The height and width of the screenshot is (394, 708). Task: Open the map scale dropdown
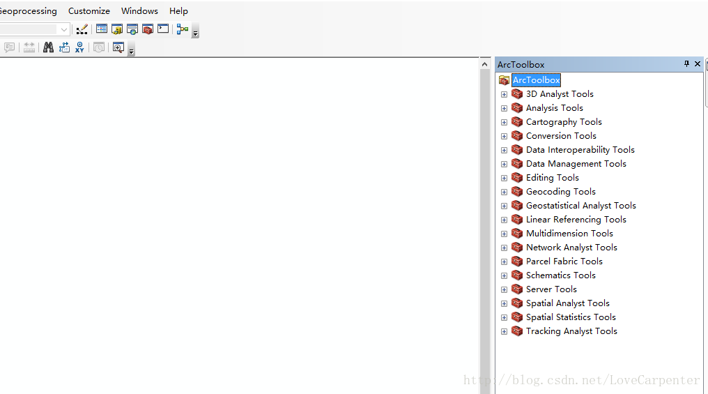point(64,30)
